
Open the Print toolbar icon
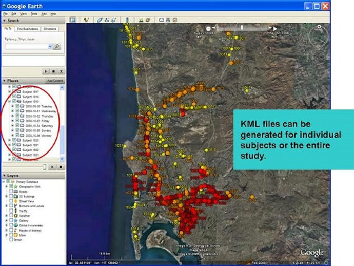coord(168,20)
